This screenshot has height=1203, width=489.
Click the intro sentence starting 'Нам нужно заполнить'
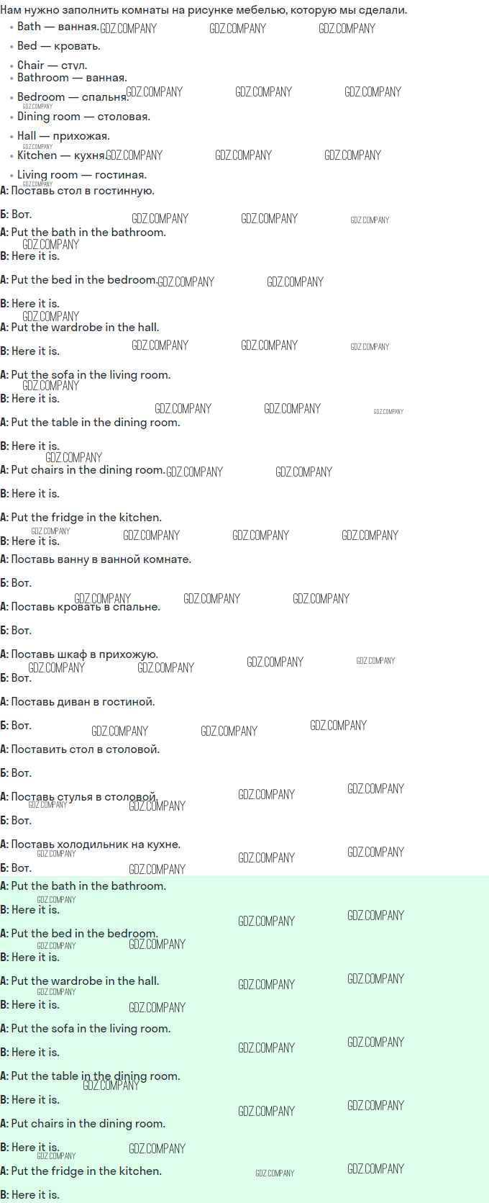(x=204, y=10)
